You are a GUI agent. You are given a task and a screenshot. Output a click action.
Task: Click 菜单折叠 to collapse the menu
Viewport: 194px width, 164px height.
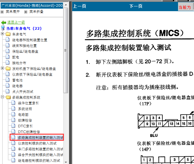pos(36,12)
